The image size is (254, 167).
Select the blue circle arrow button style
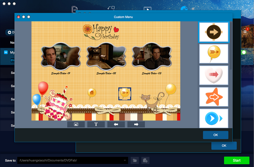214,118
